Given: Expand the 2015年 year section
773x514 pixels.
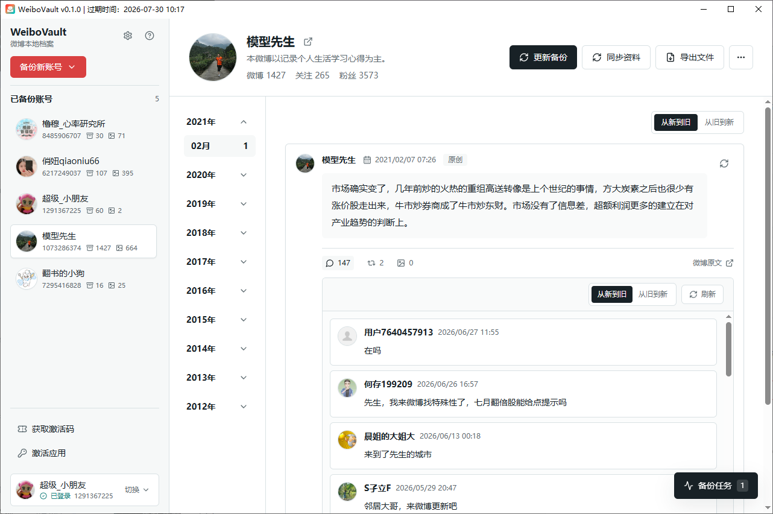Looking at the screenshot, I should click(x=219, y=320).
